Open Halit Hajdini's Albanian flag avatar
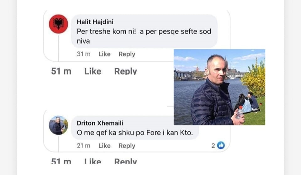301x175 pixels. point(58,24)
